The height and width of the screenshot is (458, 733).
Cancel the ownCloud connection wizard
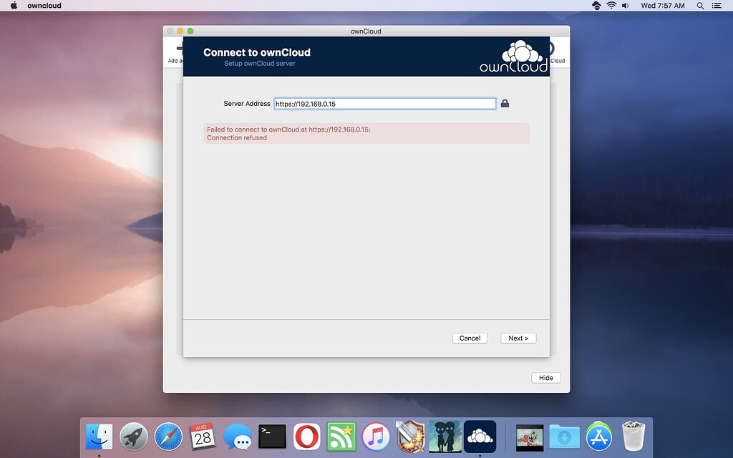[x=470, y=338]
